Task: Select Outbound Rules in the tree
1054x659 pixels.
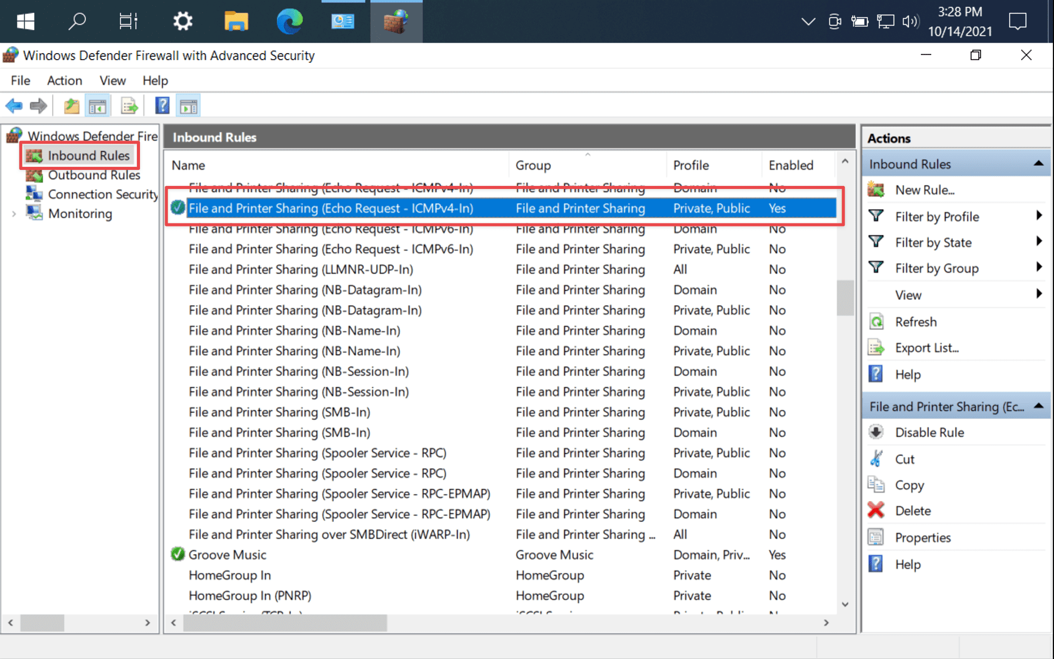Action: (x=94, y=175)
